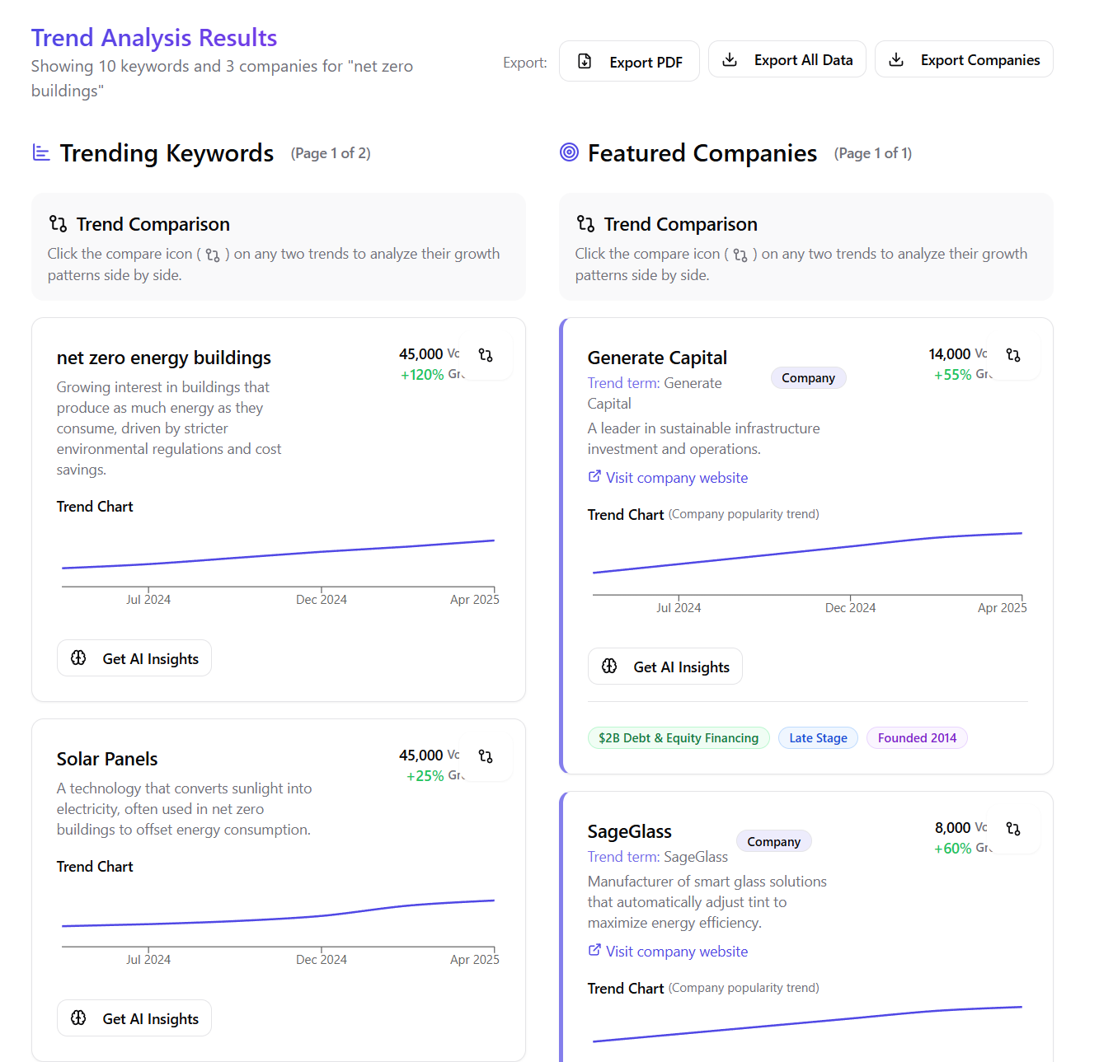Click the external link icon for Generate Capital

point(594,476)
